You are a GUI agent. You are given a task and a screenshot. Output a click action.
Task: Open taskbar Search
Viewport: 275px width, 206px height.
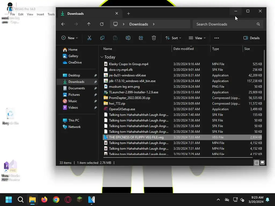coord(20,200)
